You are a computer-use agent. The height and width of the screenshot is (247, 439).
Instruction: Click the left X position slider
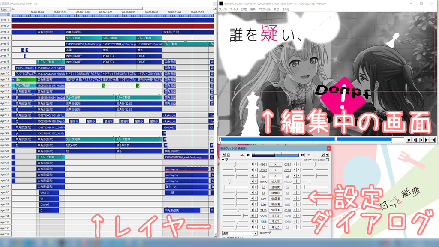tap(235, 164)
